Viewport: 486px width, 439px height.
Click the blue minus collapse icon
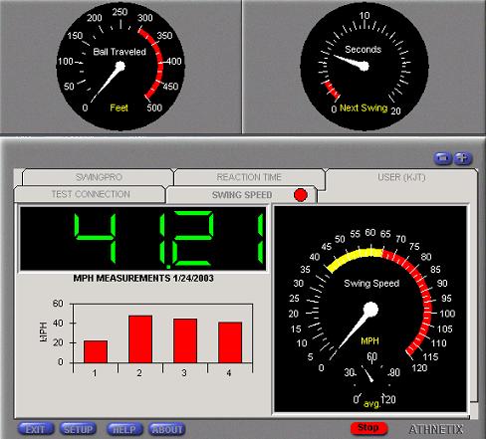click(x=443, y=158)
